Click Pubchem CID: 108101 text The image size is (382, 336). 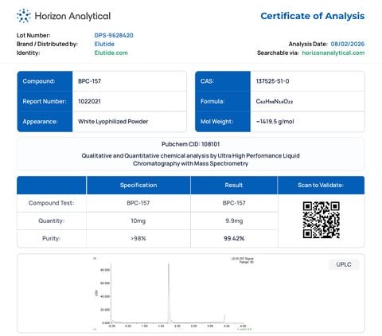click(190, 144)
